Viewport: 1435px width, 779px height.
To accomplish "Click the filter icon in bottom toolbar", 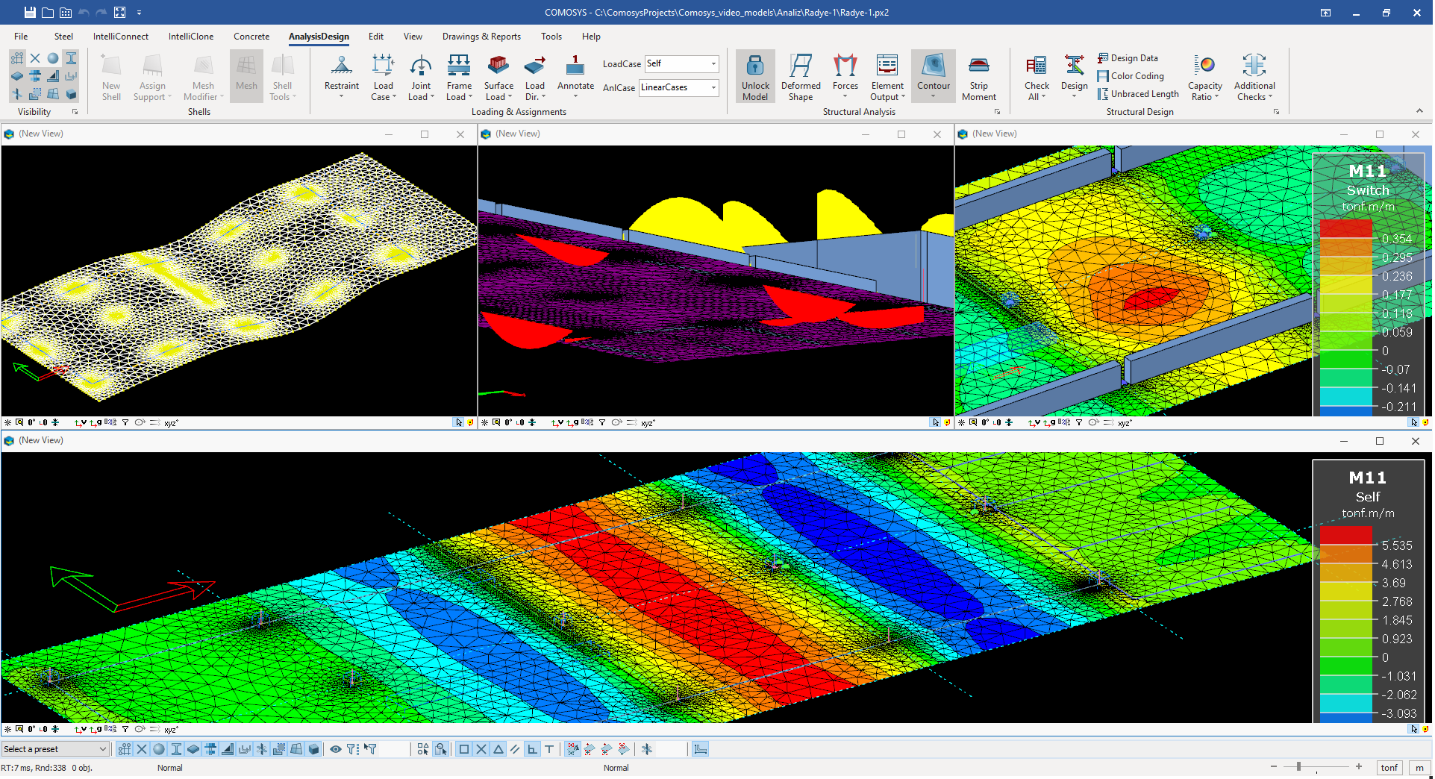I will pos(353,750).
